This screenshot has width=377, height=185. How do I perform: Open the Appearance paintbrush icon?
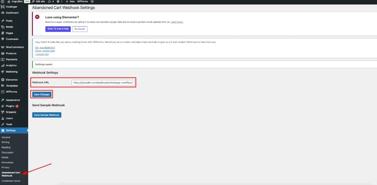click(x=3, y=100)
